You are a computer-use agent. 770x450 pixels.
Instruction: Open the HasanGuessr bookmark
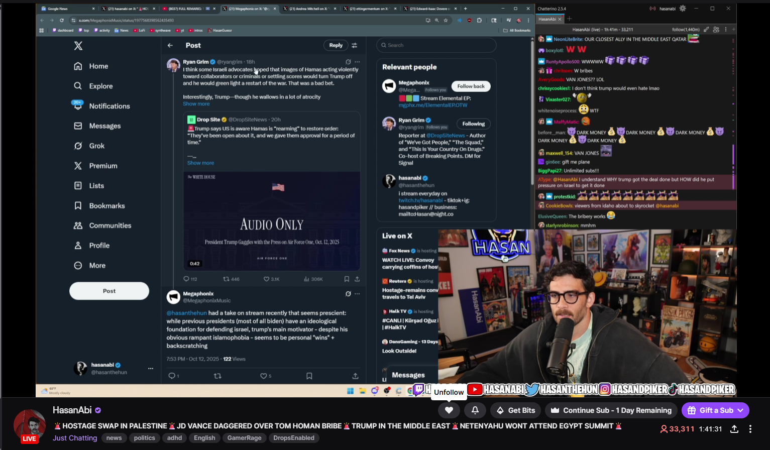point(219,30)
